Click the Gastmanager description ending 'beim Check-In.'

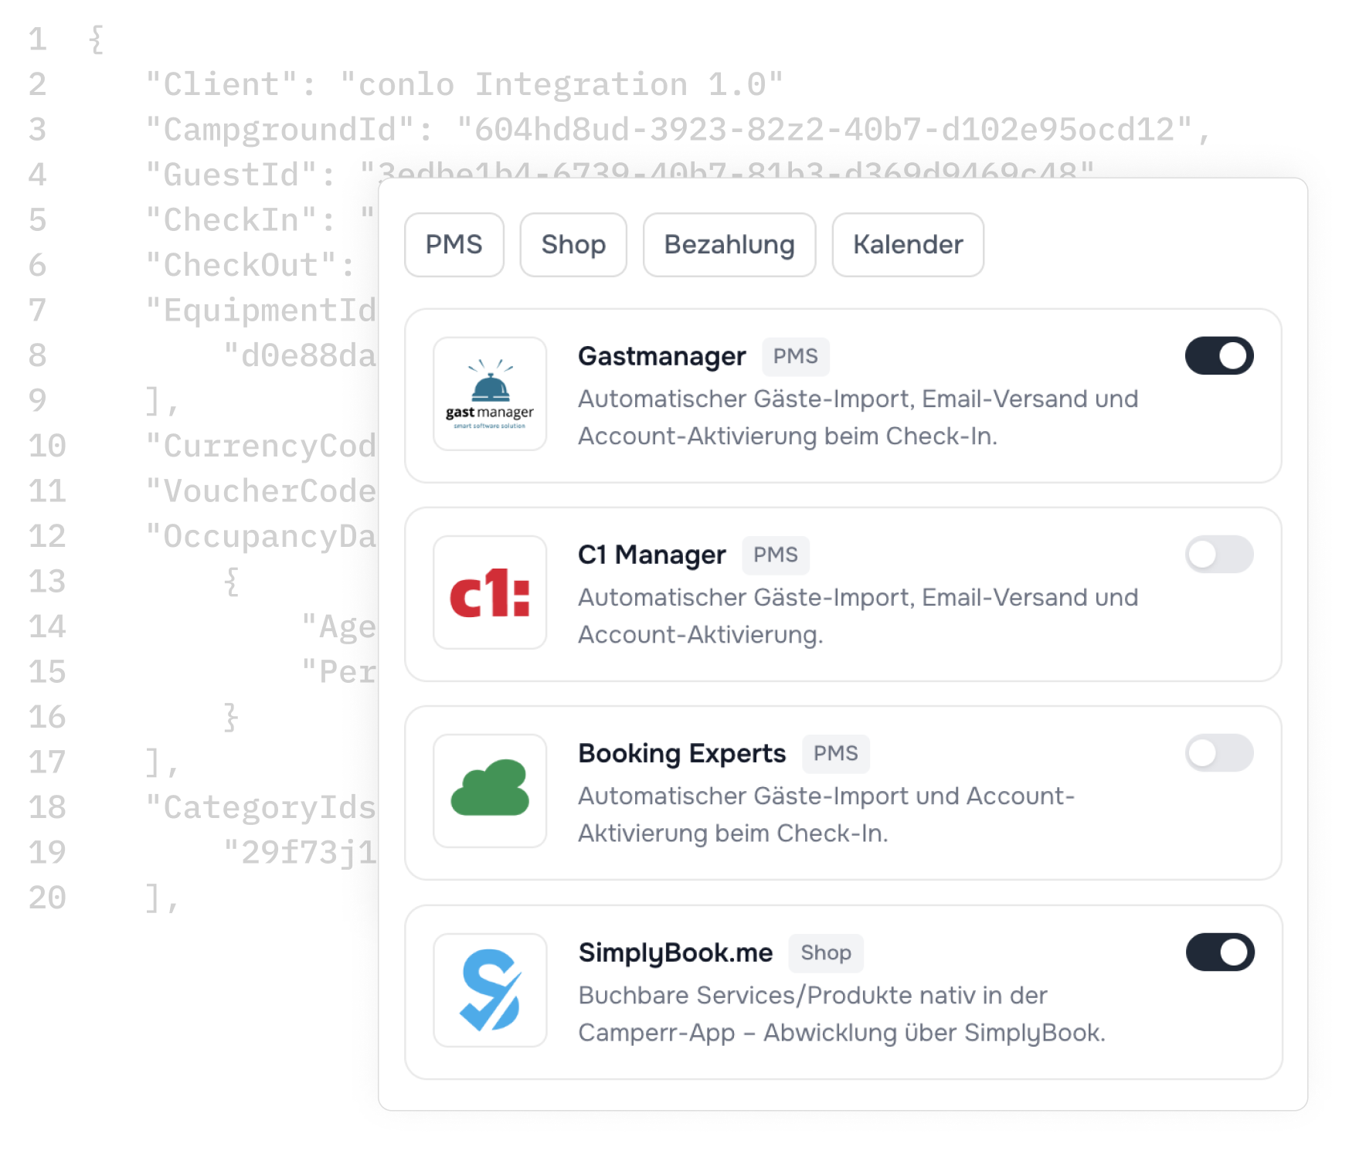coord(858,417)
